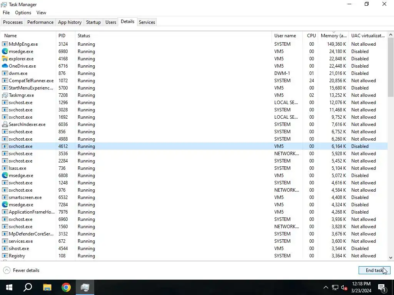Click the network tray icon
Image resolution: width=394 pixels, height=295 pixels.
[335, 287]
